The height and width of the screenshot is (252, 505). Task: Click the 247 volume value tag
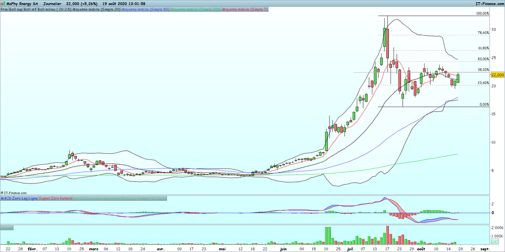click(495, 242)
